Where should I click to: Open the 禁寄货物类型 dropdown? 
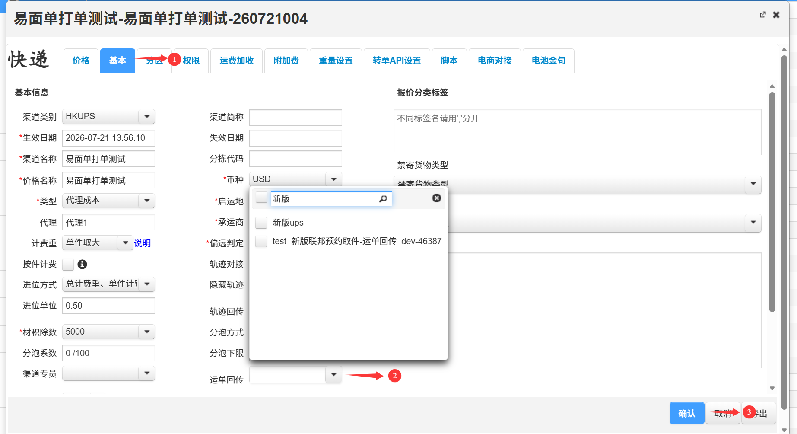(x=577, y=185)
